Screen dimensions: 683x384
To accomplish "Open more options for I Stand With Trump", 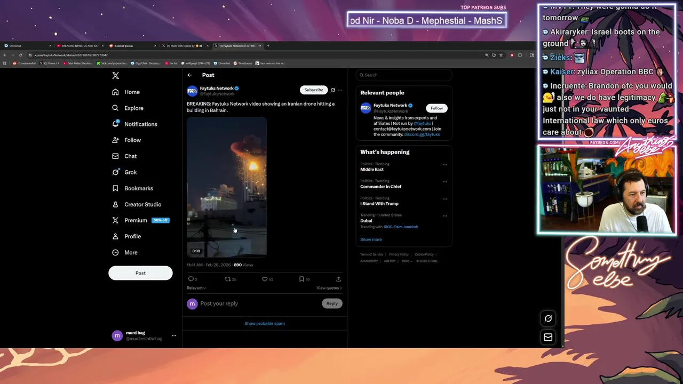I will 444,199.
